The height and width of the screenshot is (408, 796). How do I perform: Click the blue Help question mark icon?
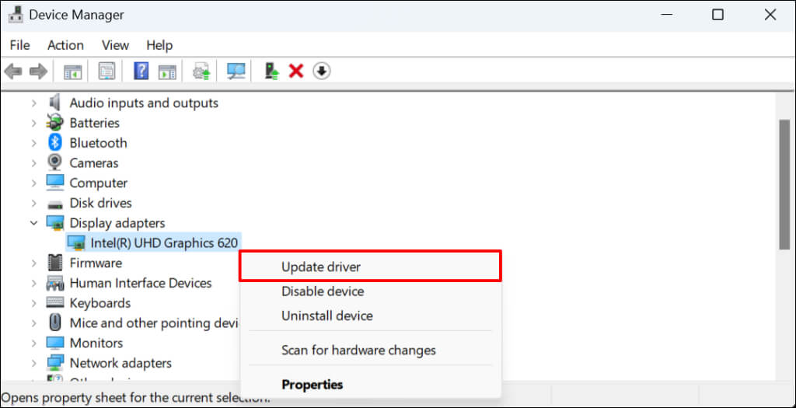141,71
